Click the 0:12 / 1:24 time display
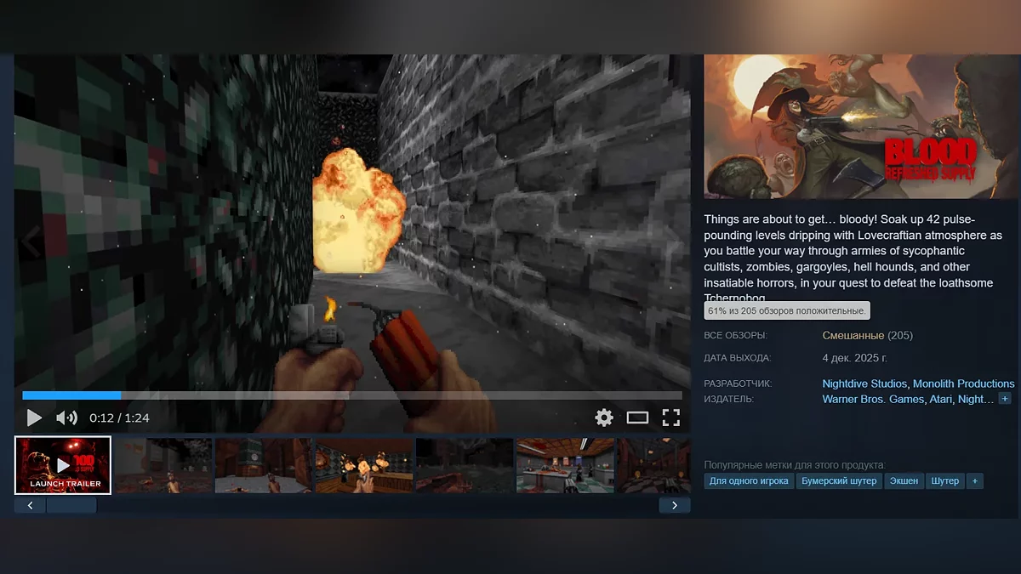The width and height of the screenshot is (1021, 574). 119,418
